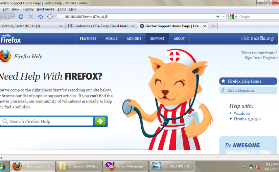The image size is (279, 172).
Task: Open the FEATURES navigation item
Action: coord(88,39)
